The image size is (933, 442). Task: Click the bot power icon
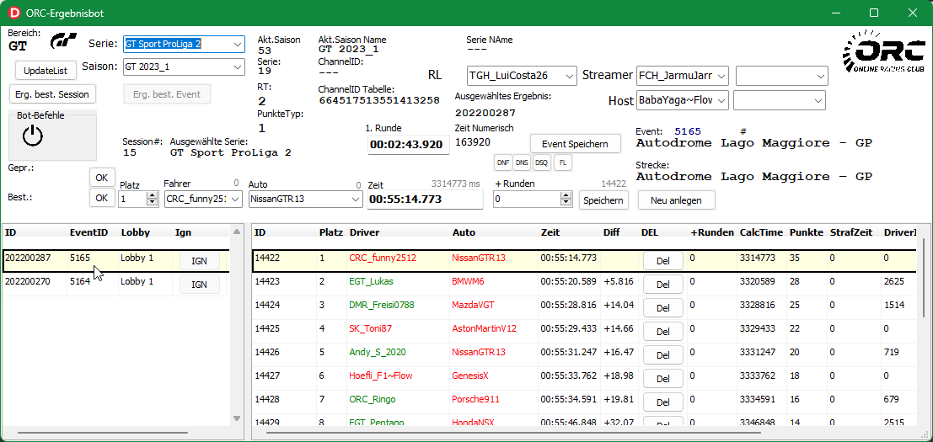click(x=32, y=136)
